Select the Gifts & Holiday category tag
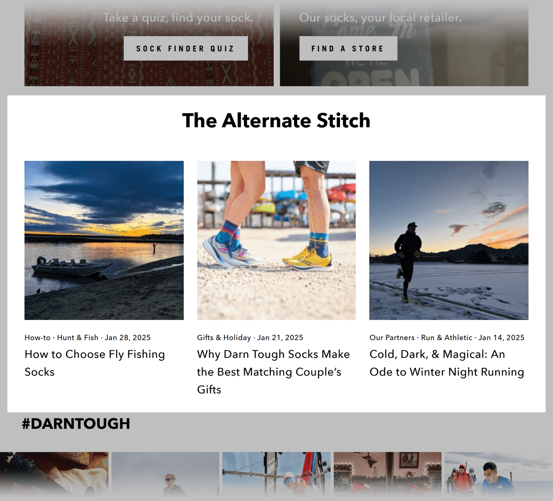 pos(224,338)
